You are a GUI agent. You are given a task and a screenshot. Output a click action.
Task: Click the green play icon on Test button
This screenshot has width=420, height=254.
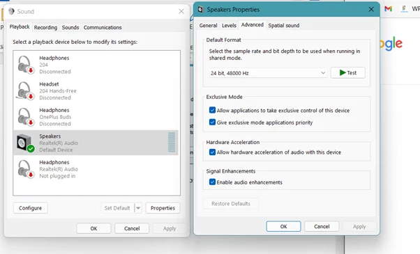coord(343,72)
